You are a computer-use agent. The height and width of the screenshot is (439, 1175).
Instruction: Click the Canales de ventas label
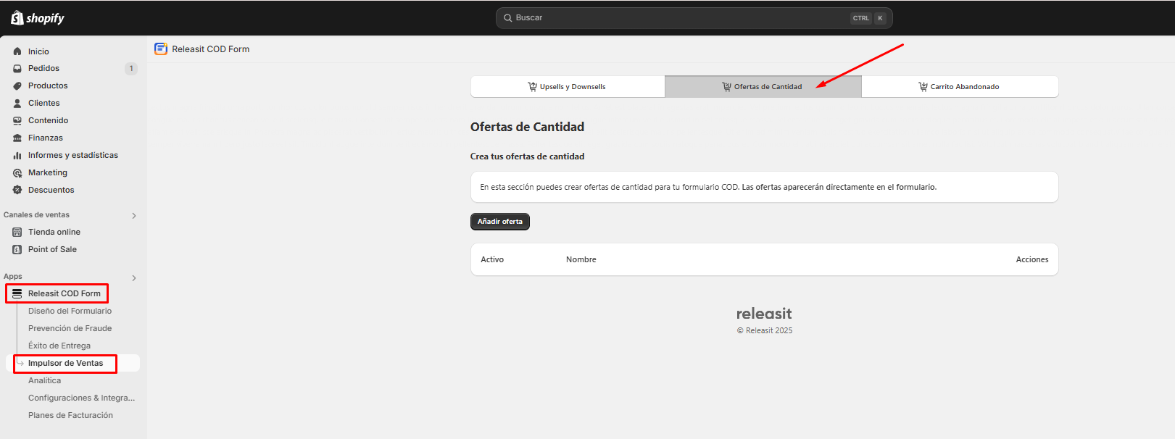(36, 215)
